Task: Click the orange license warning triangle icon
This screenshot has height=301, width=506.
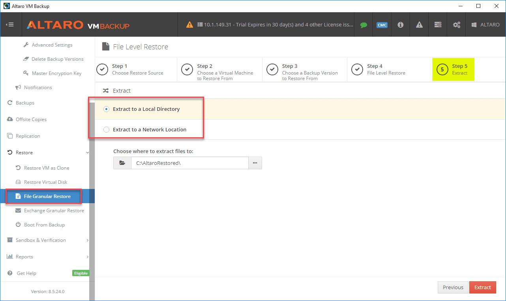Action: [190, 24]
